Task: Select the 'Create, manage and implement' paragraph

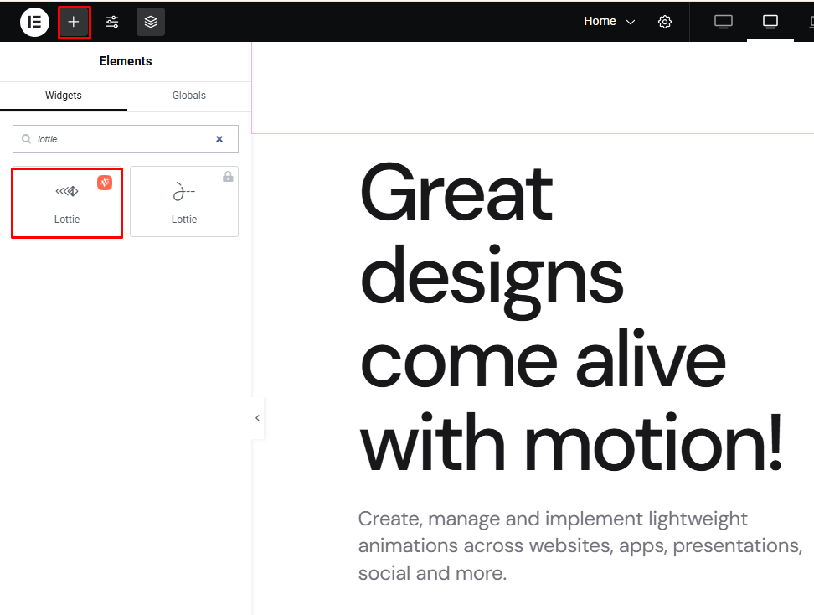Action: [x=580, y=545]
